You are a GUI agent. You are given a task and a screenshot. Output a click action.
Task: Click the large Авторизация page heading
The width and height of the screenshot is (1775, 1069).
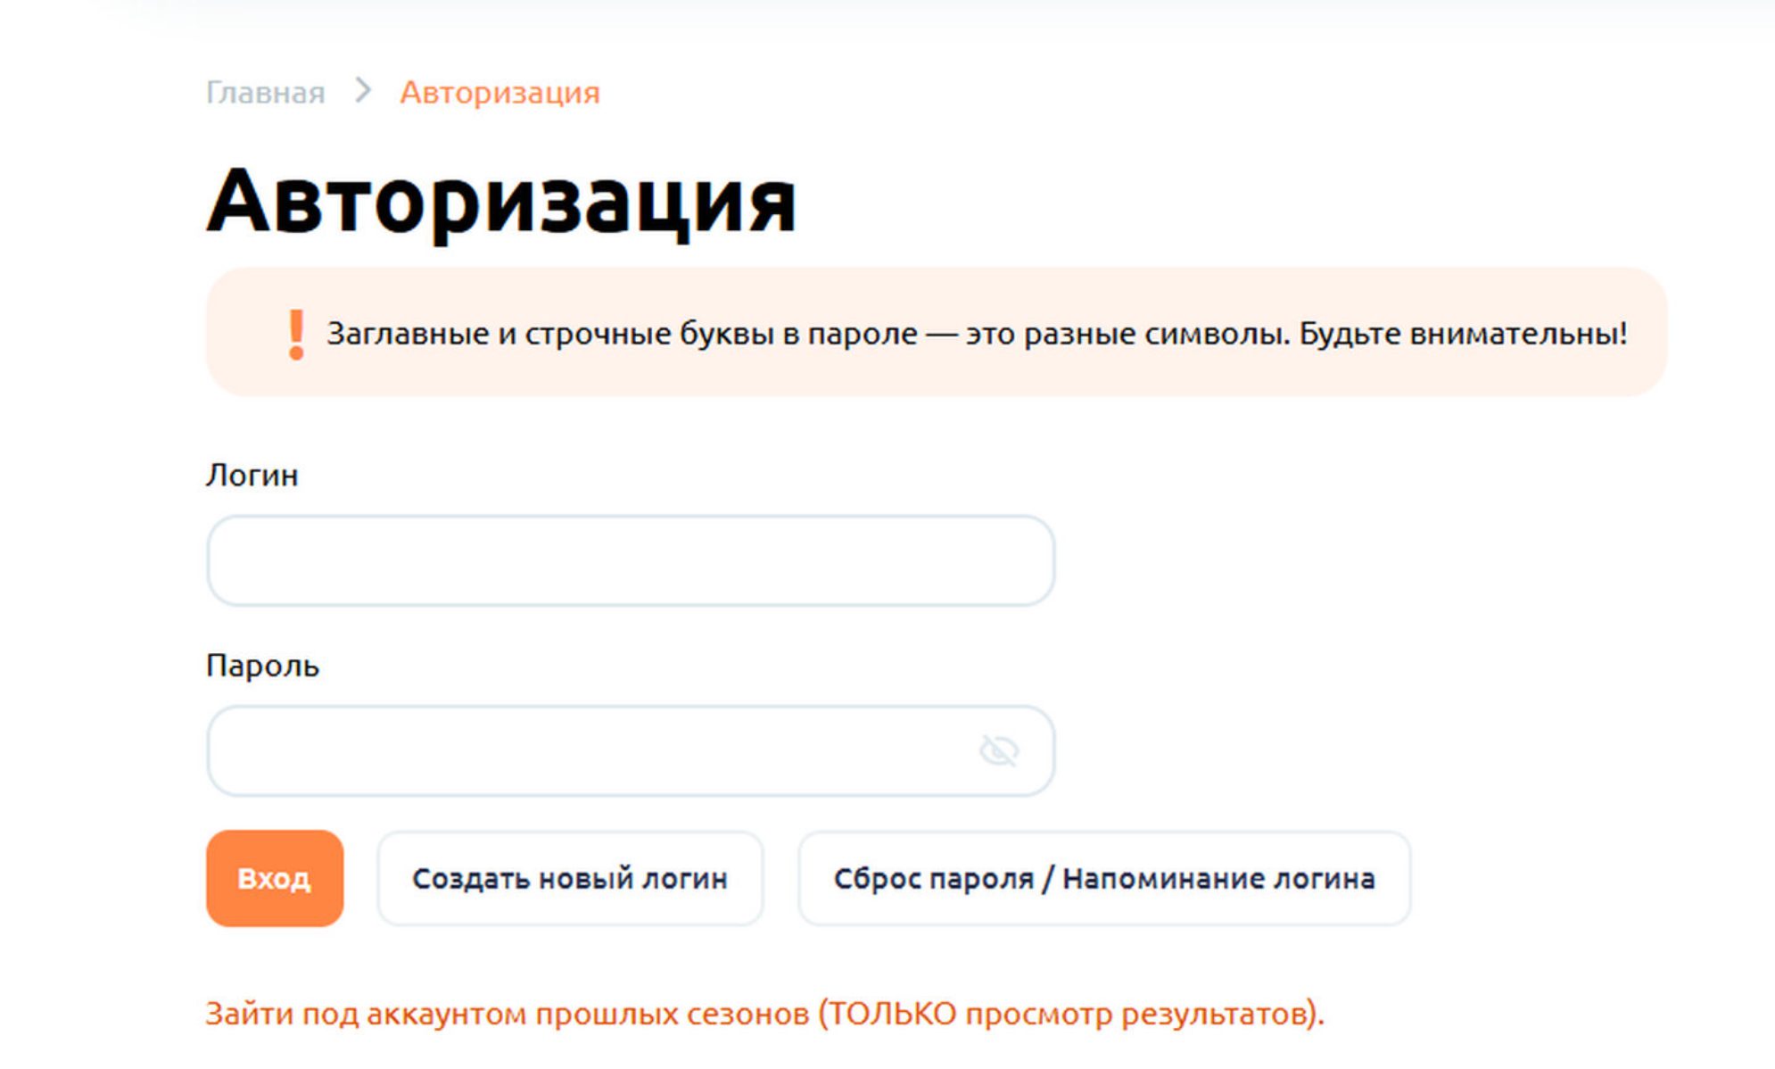point(500,202)
